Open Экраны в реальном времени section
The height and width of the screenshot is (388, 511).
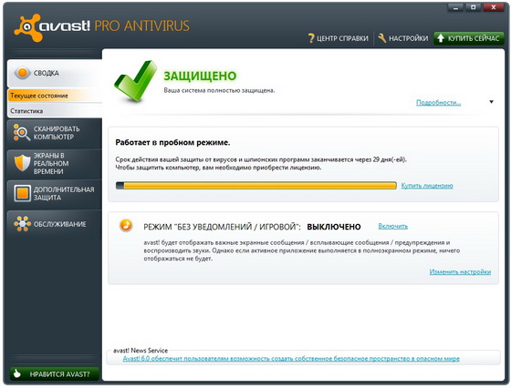(55, 163)
